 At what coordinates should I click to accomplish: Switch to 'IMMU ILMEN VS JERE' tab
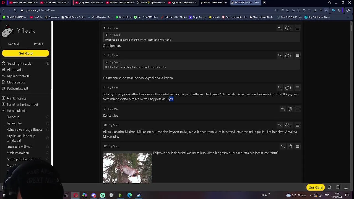tap(120, 2)
